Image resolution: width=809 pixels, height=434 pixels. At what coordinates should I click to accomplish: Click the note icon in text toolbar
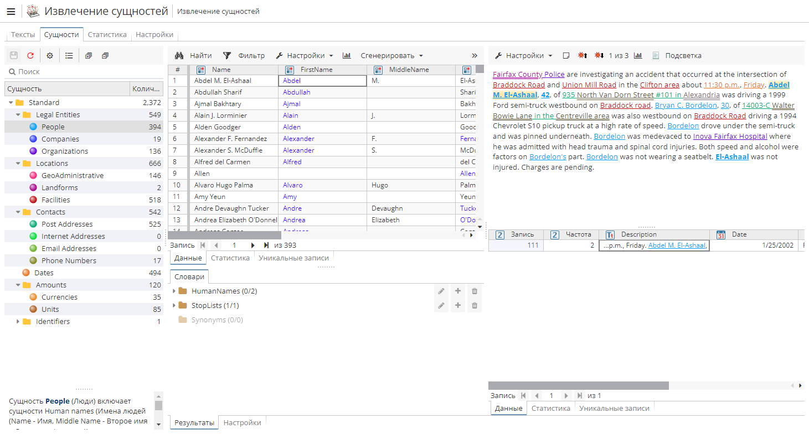(566, 56)
